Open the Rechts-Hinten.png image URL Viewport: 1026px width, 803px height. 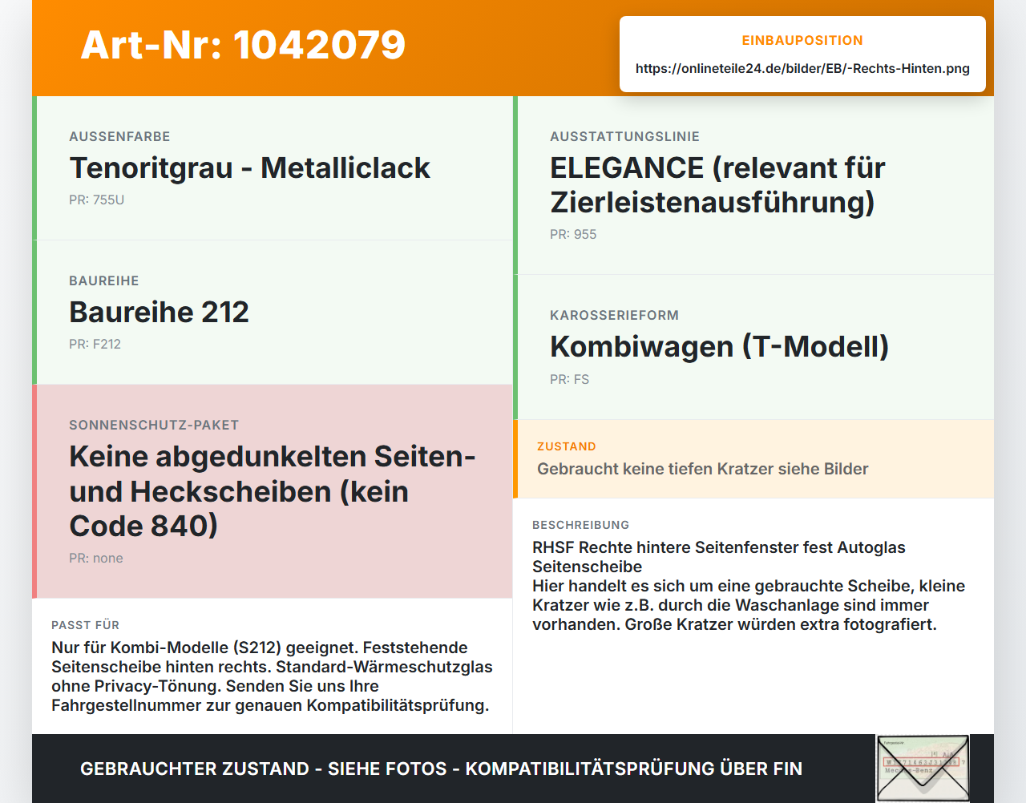tap(802, 69)
